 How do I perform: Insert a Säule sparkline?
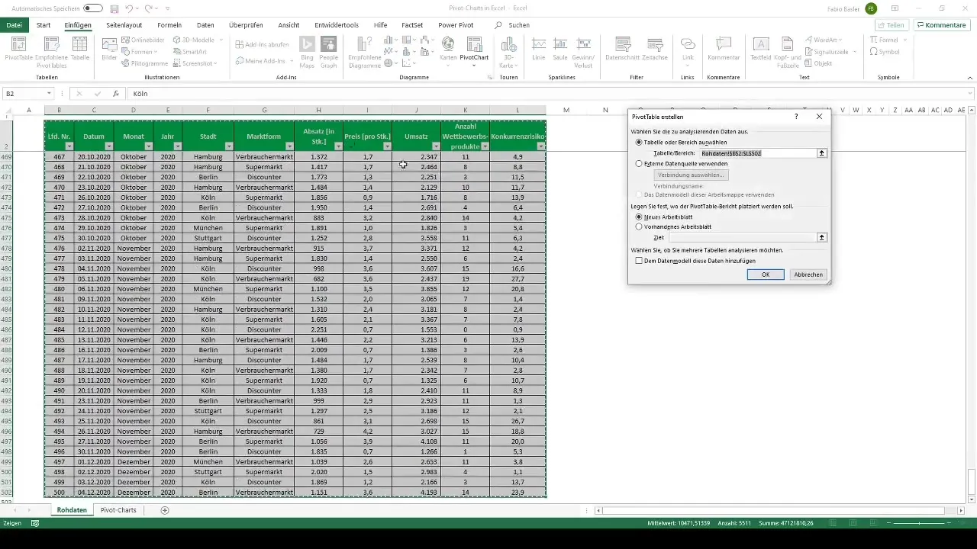coord(560,49)
